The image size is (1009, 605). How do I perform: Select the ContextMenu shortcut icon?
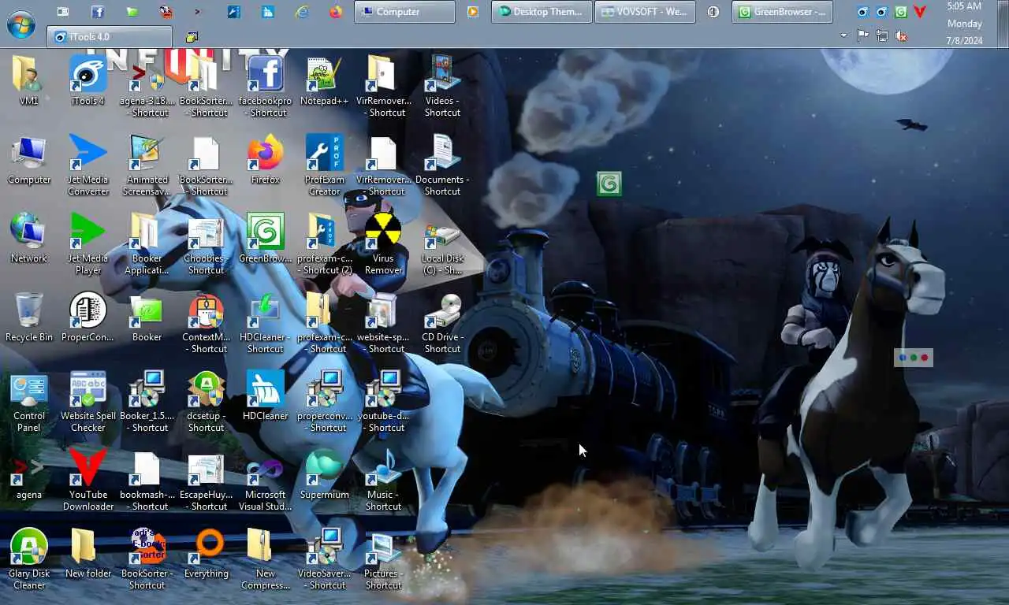(206, 322)
